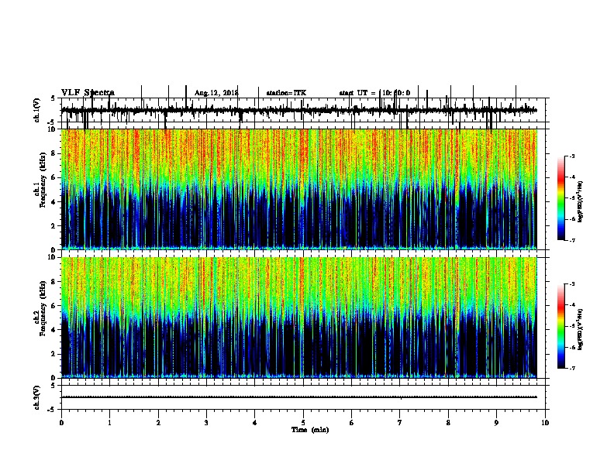
Task: Click the ch.2 spectrogram color bar
Action: (561, 326)
